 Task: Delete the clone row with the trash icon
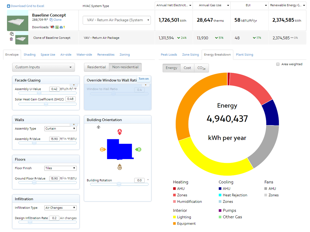tap(11, 39)
